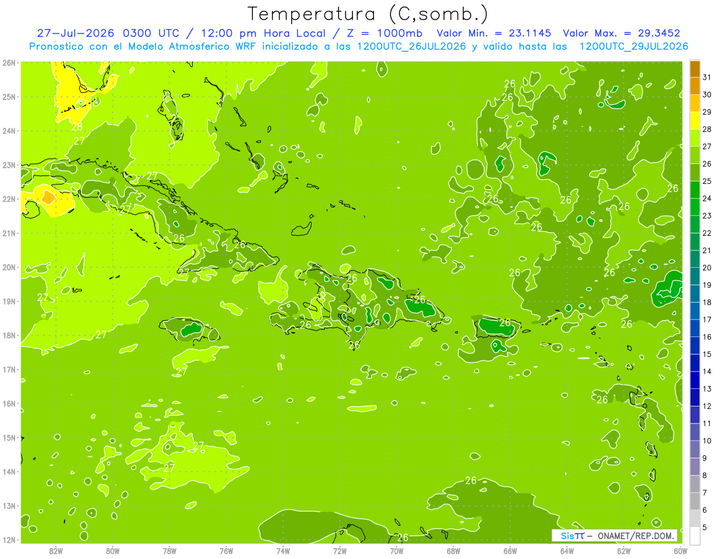Pick the teal swatch between legend 19 and 20
The width and height of the screenshot is (723, 559).
[695, 276]
